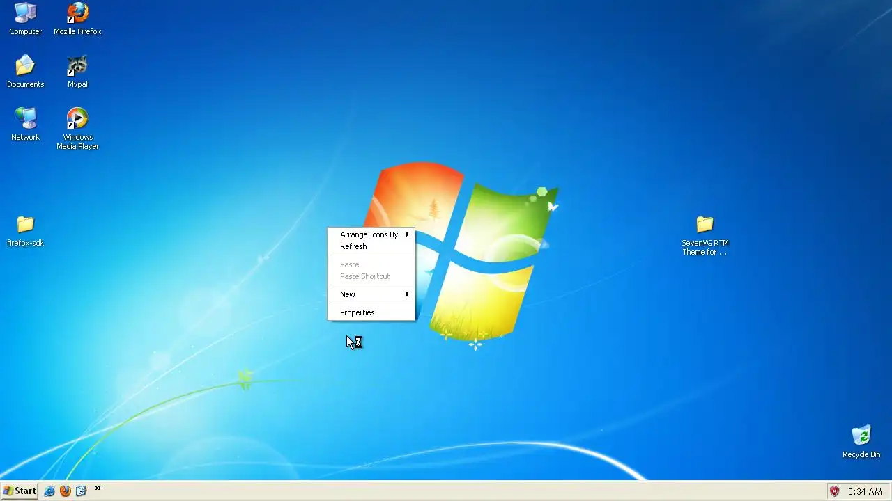This screenshot has width=892, height=501.
Task: Select the Network desktop icon
Action: (26, 125)
